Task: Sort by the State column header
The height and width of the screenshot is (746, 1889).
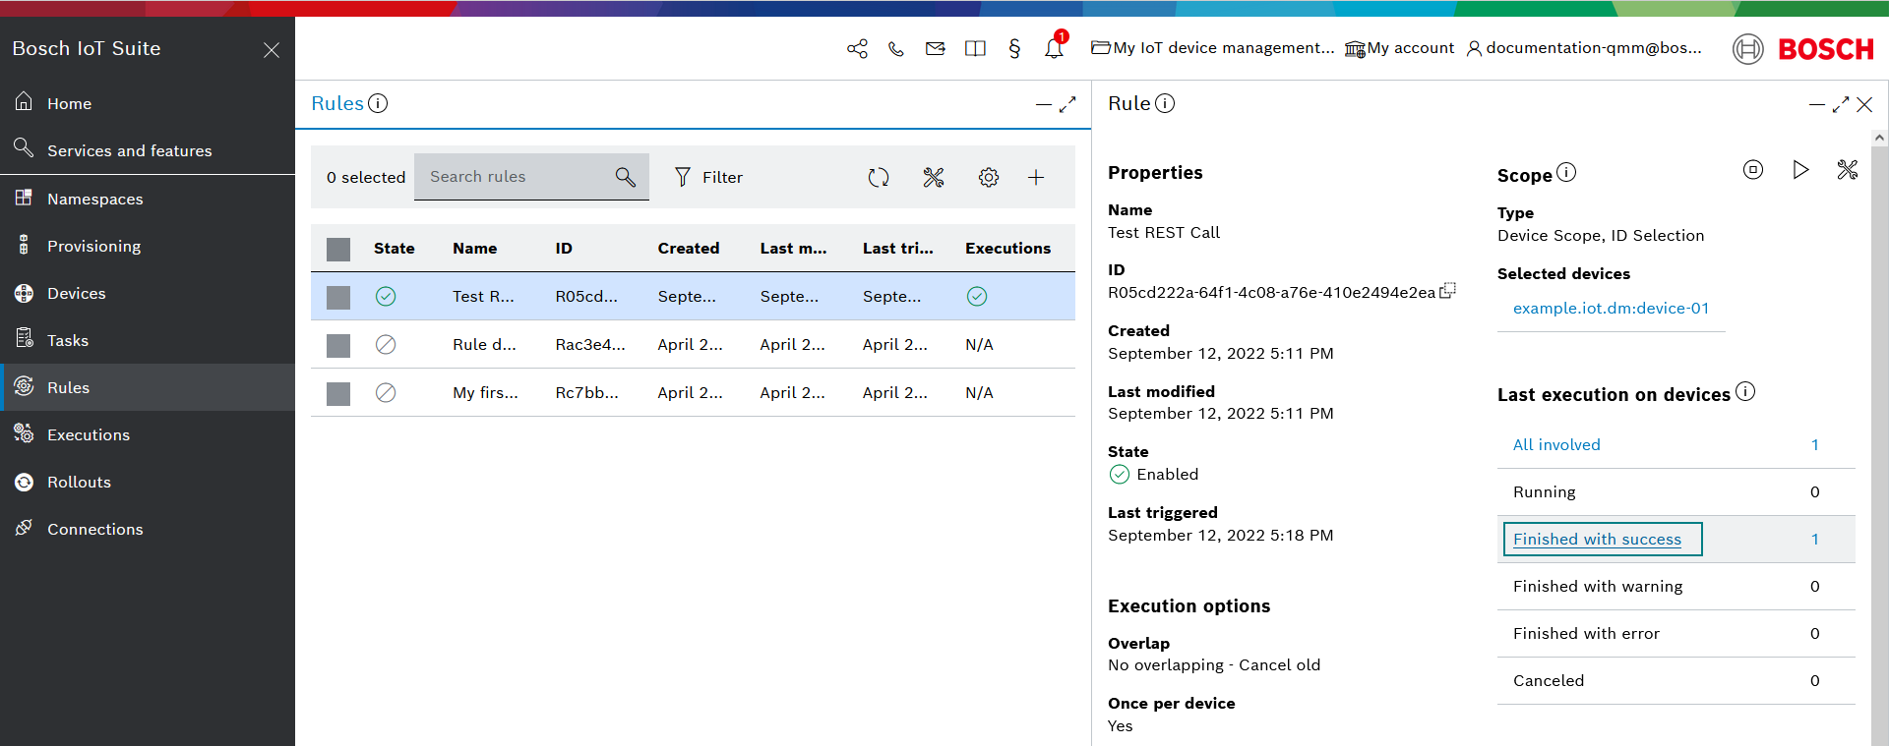Action: tap(394, 249)
